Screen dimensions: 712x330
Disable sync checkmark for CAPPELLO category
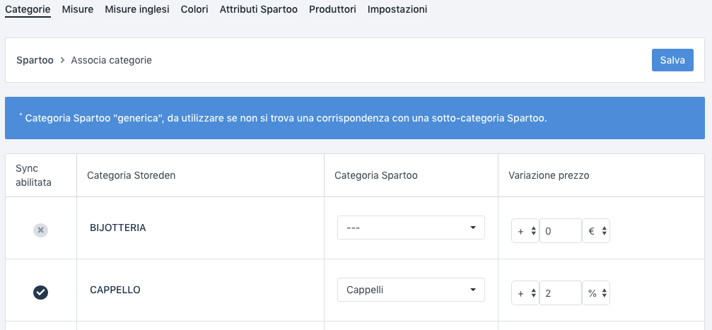[40, 293]
